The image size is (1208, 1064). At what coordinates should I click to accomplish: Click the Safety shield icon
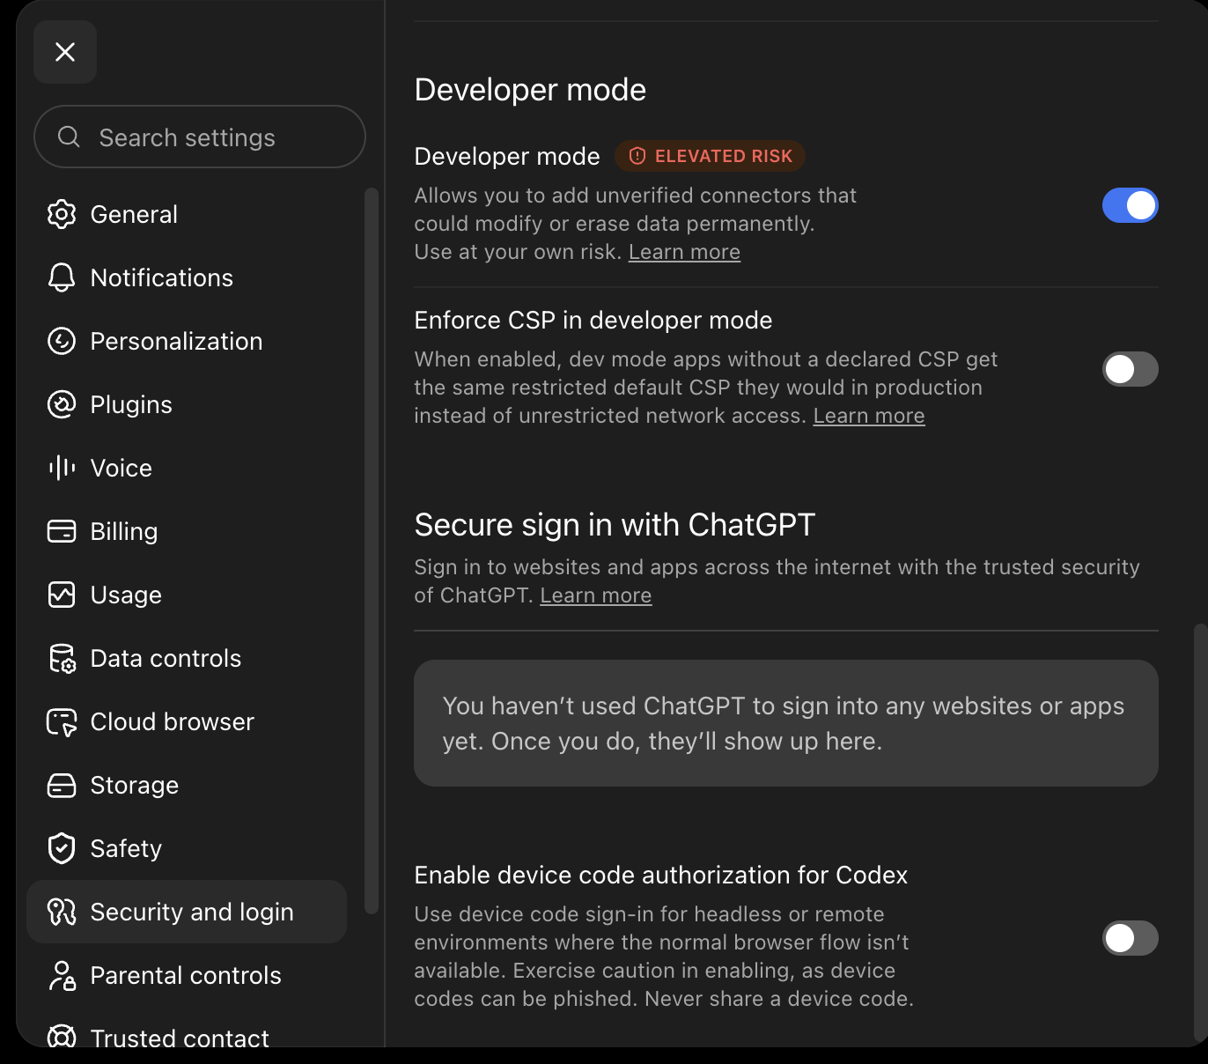coord(62,848)
